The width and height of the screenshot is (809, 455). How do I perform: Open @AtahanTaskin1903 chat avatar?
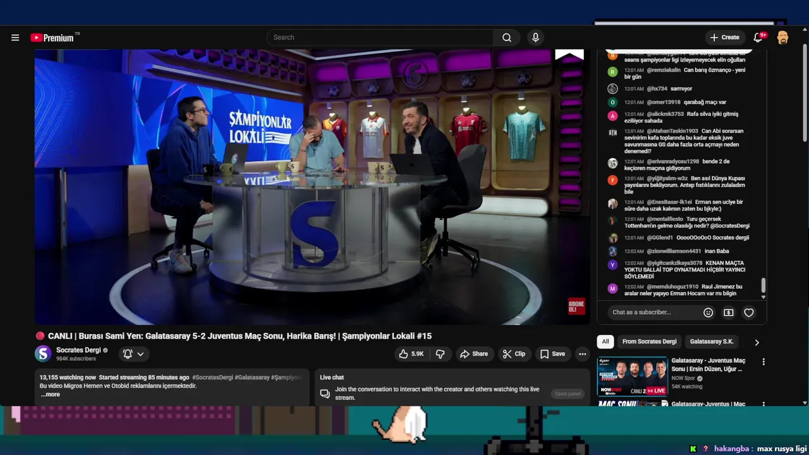tap(612, 133)
